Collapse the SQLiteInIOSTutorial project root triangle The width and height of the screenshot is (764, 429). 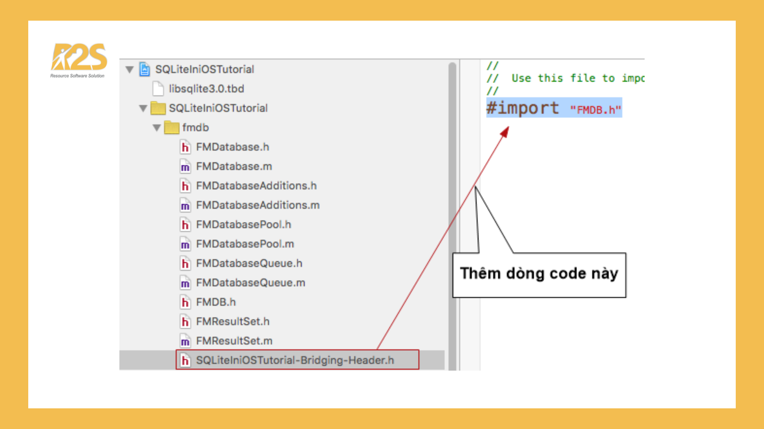(129, 70)
